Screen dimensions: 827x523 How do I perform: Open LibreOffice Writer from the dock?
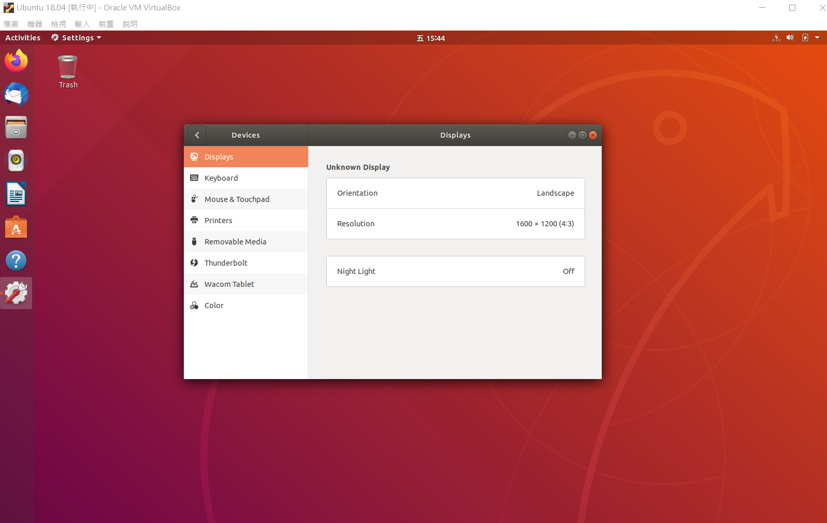click(x=16, y=194)
